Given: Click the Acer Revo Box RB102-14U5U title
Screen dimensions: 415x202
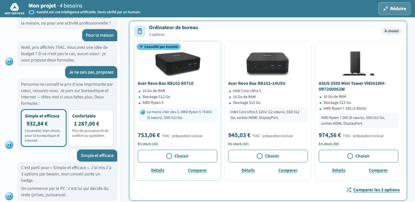Looking at the screenshot, I should coord(257,83).
